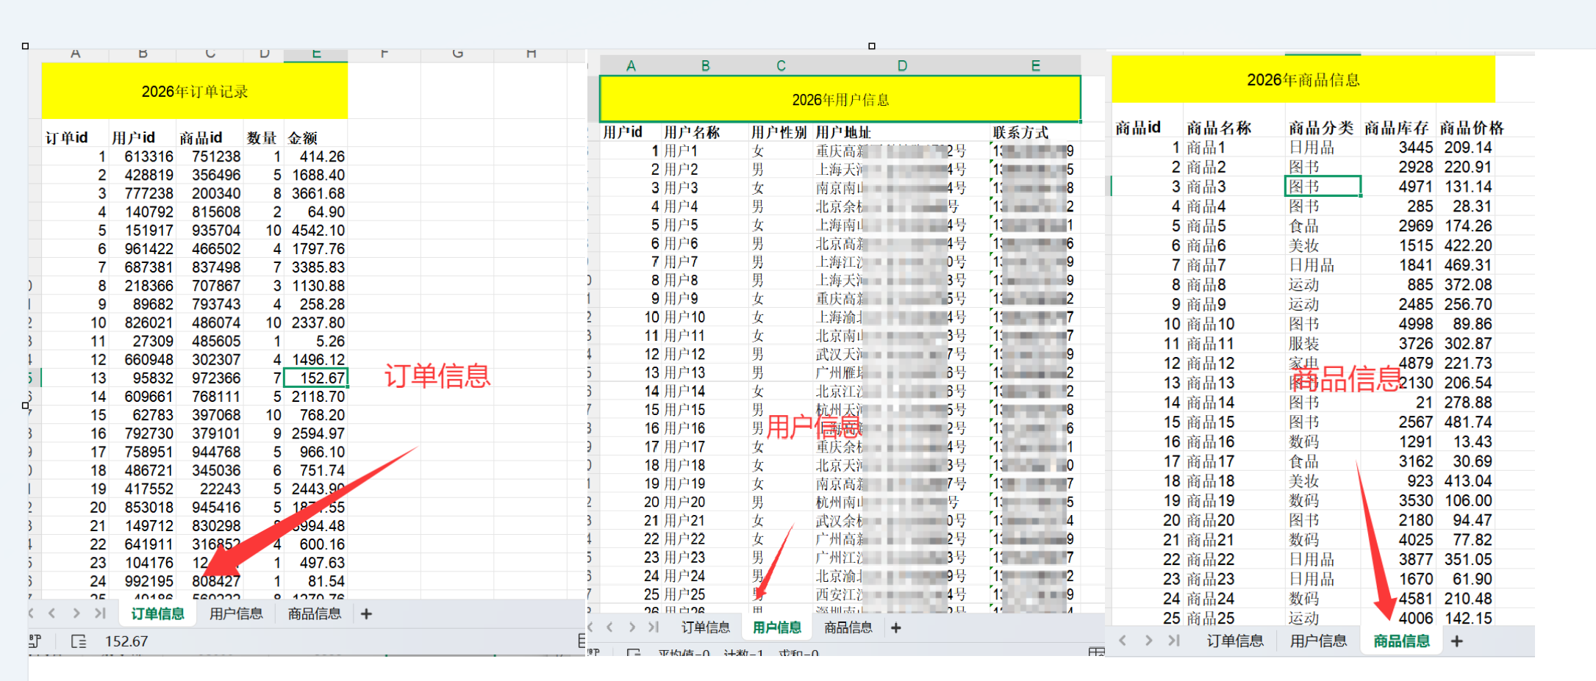The width and height of the screenshot is (1596, 681).
Task: Select the 联系方式 header cell
Action: coord(1035,132)
